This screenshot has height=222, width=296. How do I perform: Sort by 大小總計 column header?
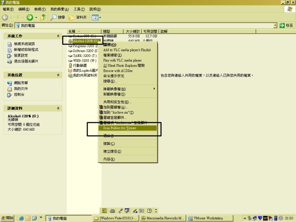[132, 31]
